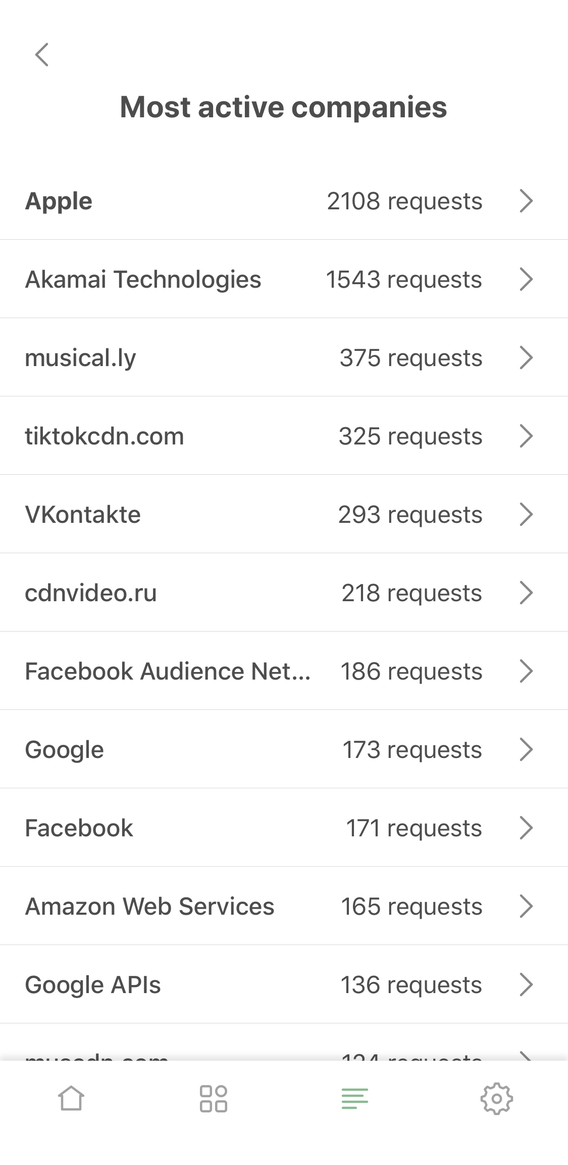Open the grid dashboard tab icon
The height and width of the screenshot is (1165, 568).
[213, 1098]
